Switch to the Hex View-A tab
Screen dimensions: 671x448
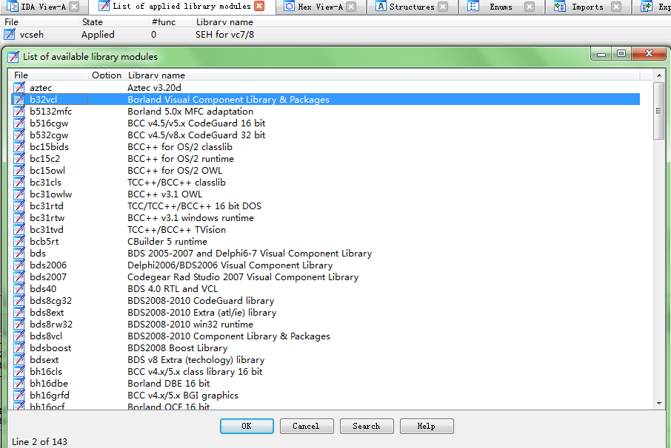coord(319,7)
